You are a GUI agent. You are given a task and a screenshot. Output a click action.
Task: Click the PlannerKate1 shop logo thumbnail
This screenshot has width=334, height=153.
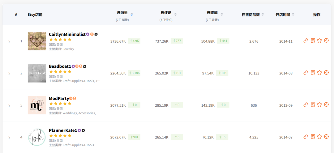[x=37, y=137]
